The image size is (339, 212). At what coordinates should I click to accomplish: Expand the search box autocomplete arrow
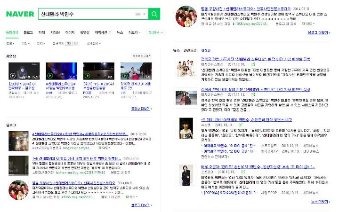(144, 14)
